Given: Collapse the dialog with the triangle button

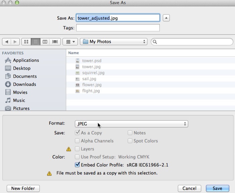Looking at the screenshot, I should click(x=166, y=18).
